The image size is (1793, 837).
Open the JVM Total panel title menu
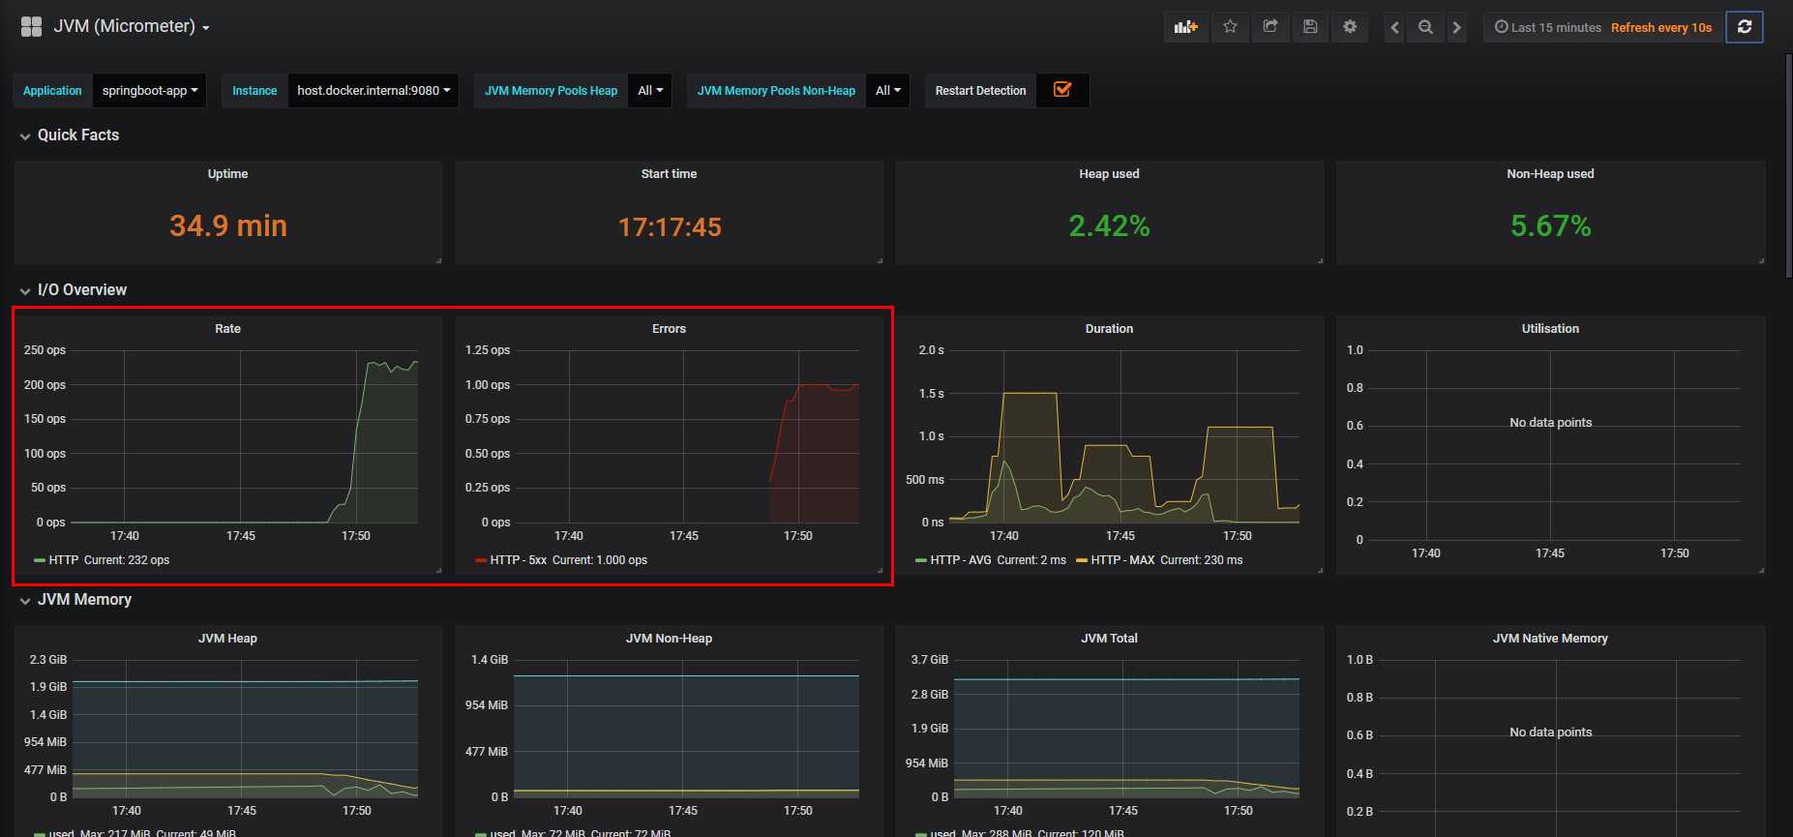[x=1109, y=639]
